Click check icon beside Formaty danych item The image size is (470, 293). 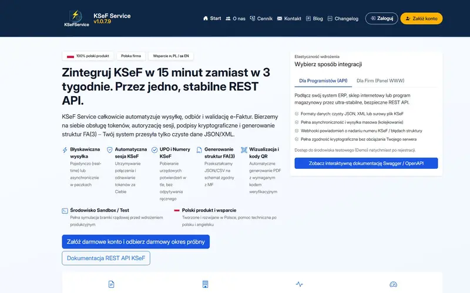[x=297, y=114]
